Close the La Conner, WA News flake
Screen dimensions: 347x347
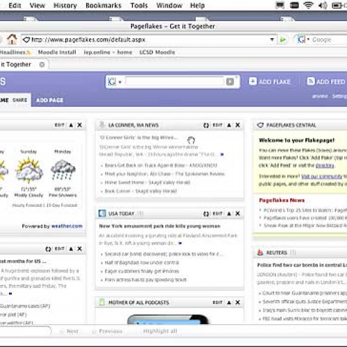237,125
